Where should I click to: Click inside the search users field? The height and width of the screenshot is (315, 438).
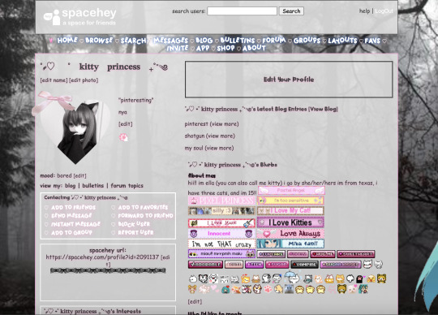coord(242,11)
